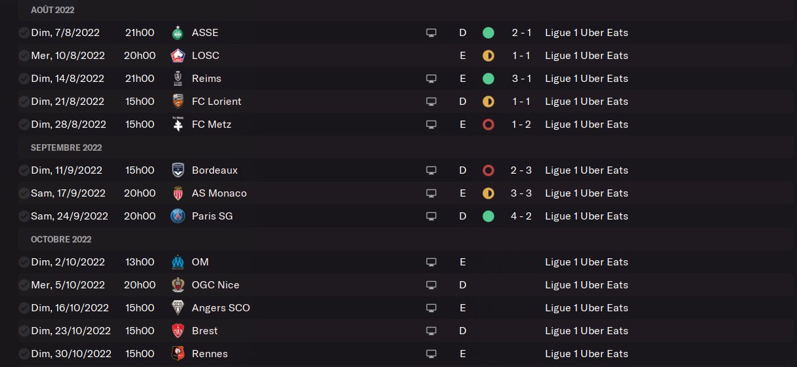This screenshot has height=367, width=797.
Task: Open the 4 - 2 score against Paris SG
Action: pyautogui.click(x=521, y=216)
